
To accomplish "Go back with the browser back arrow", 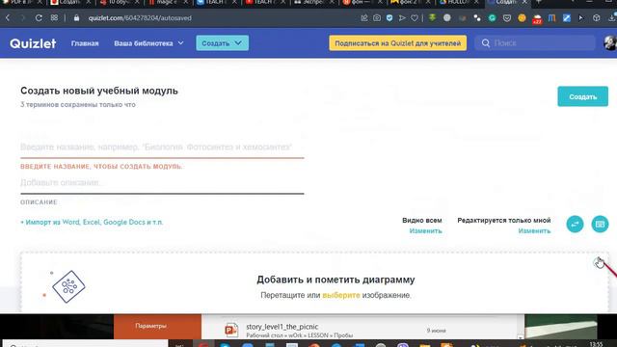I will [x=8, y=18].
